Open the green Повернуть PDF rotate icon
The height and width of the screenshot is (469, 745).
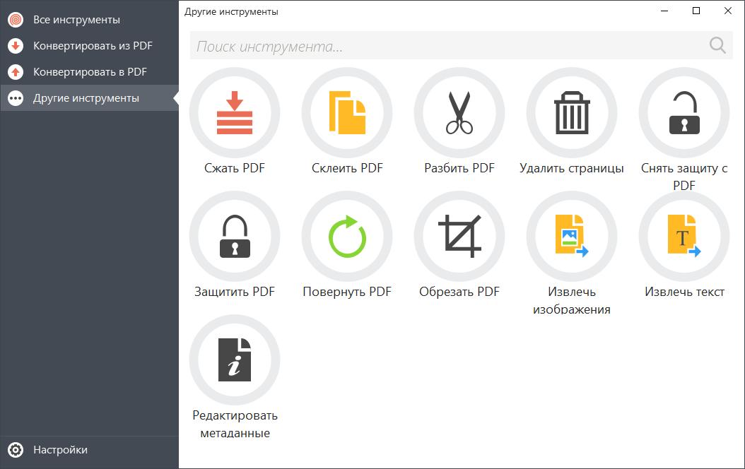click(347, 237)
